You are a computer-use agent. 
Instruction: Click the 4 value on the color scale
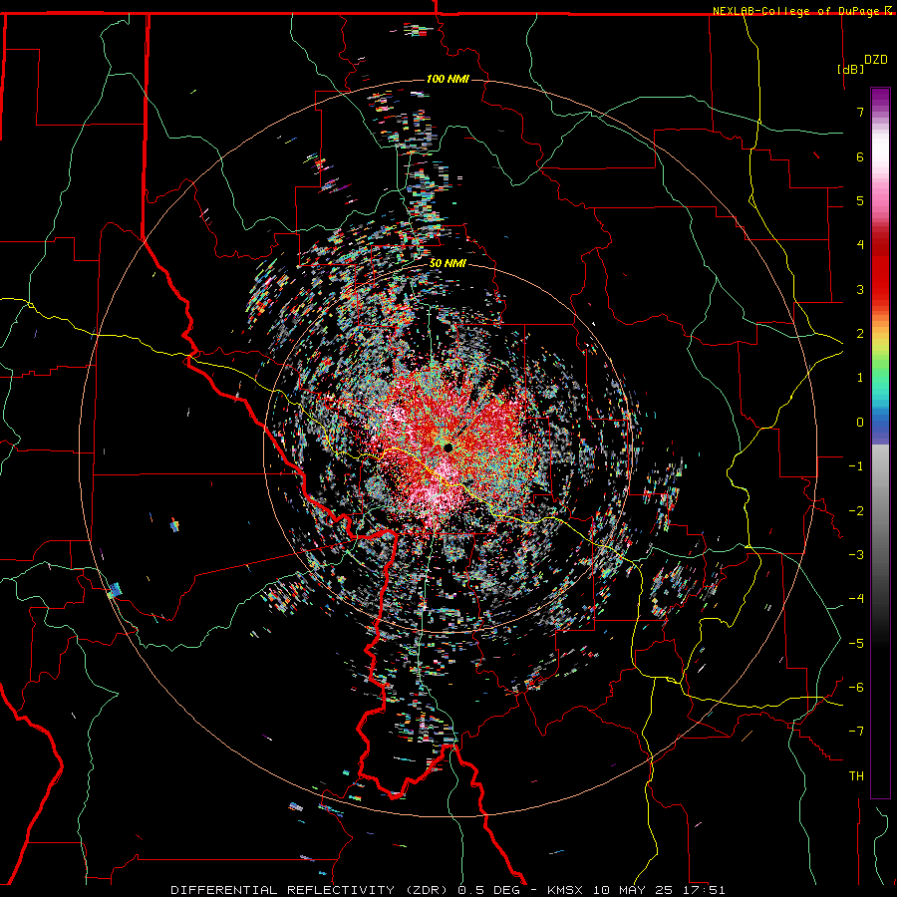click(860, 245)
